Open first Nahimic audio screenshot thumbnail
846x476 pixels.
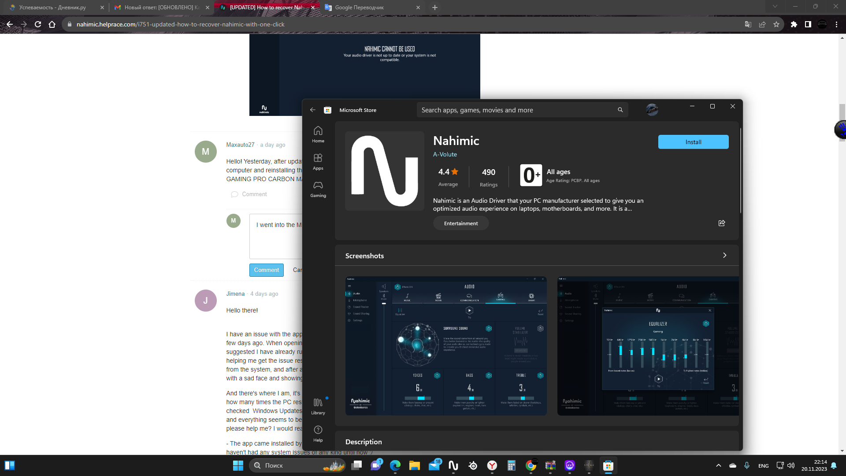tap(446, 346)
